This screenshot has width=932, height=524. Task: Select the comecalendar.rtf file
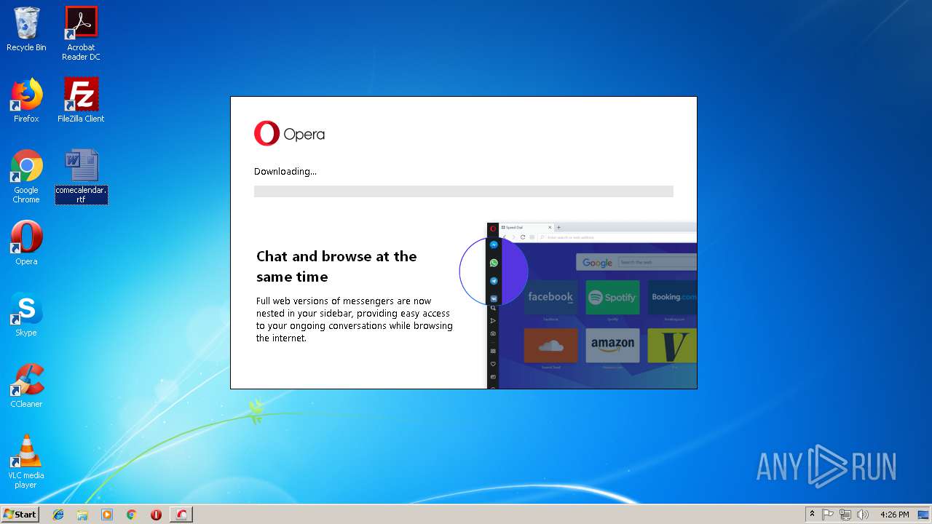tap(81, 176)
